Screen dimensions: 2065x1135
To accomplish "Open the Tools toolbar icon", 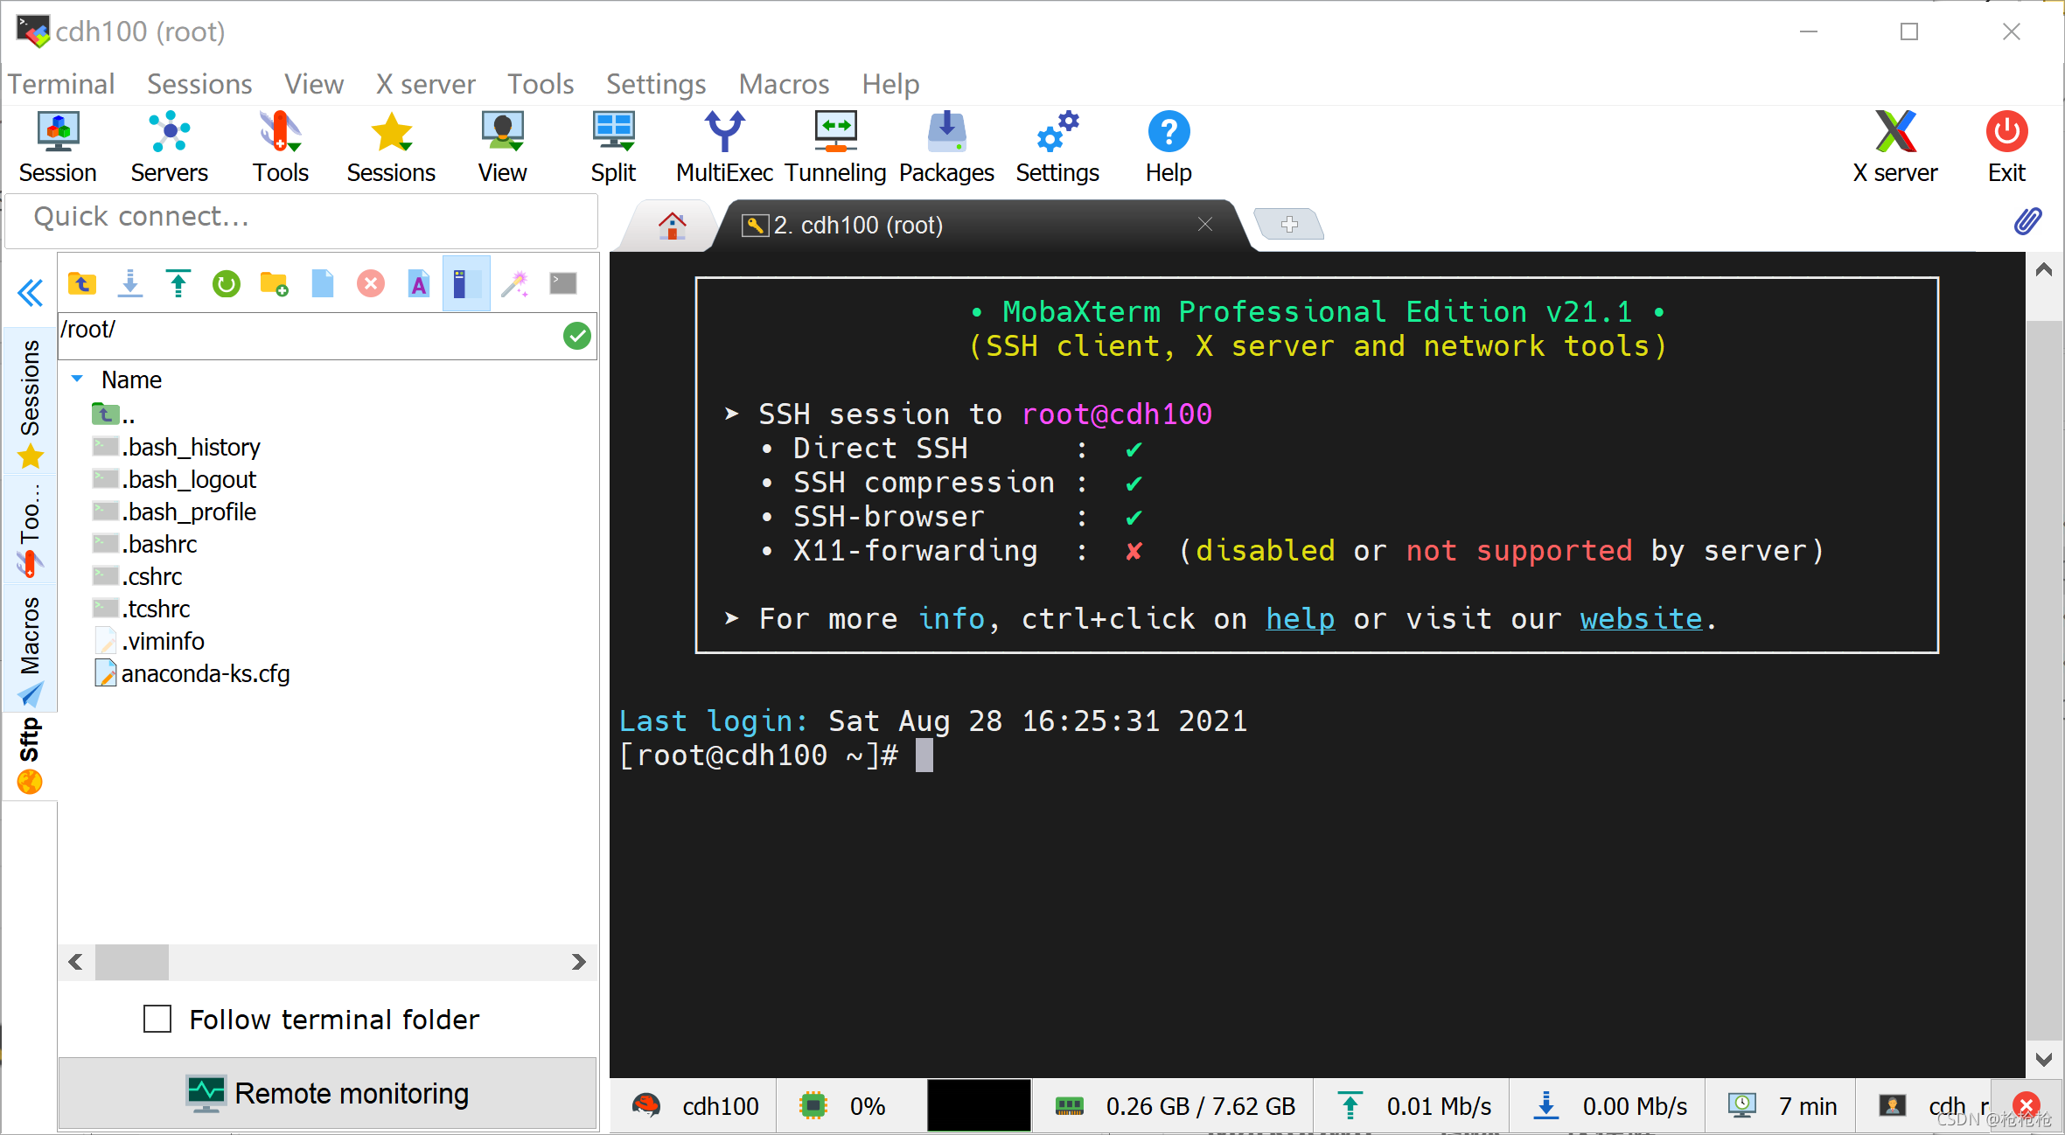I will 281,146.
